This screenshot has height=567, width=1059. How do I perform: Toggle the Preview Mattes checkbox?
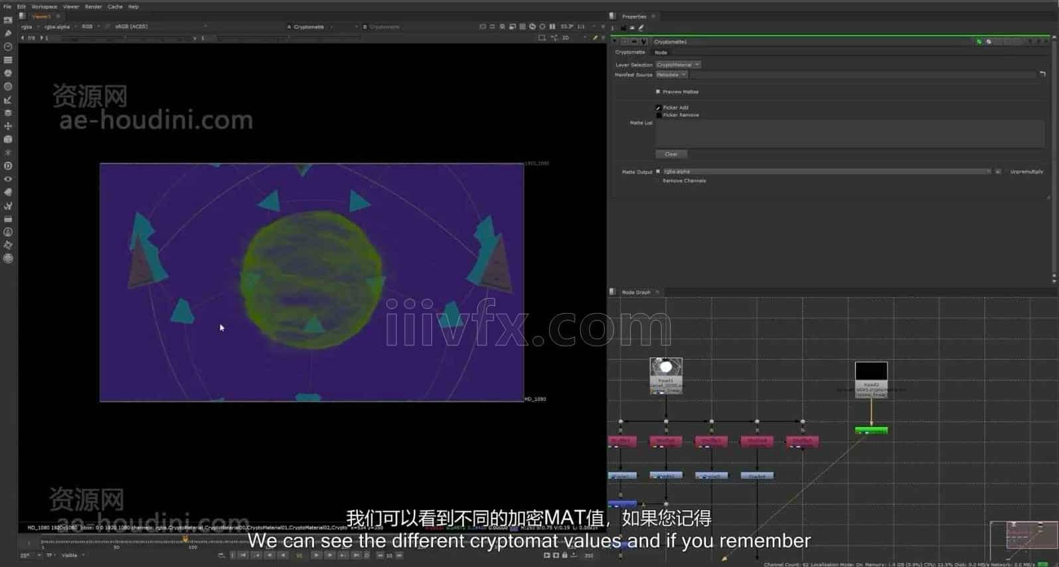pos(658,92)
